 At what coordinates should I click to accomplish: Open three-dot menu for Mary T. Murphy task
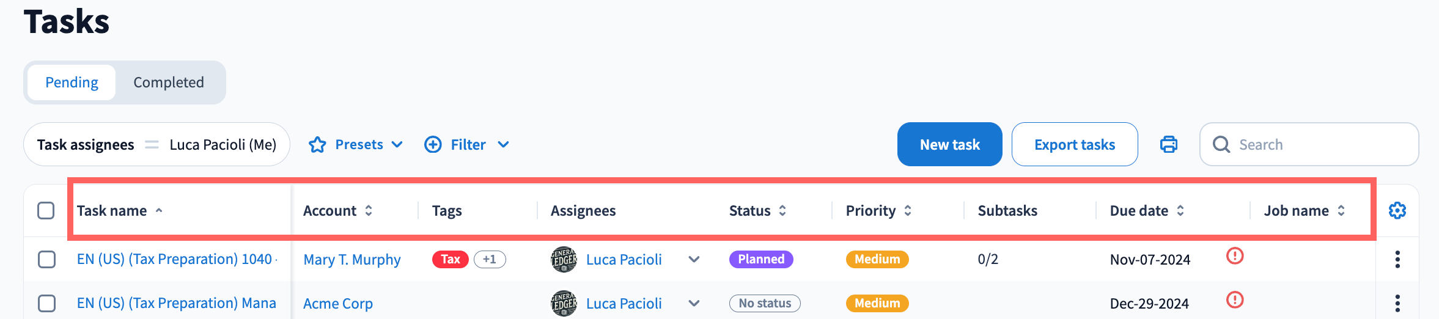coord(1397,260)
